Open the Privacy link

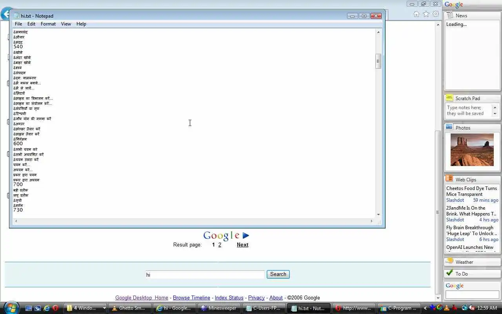[x=256, y=298]
